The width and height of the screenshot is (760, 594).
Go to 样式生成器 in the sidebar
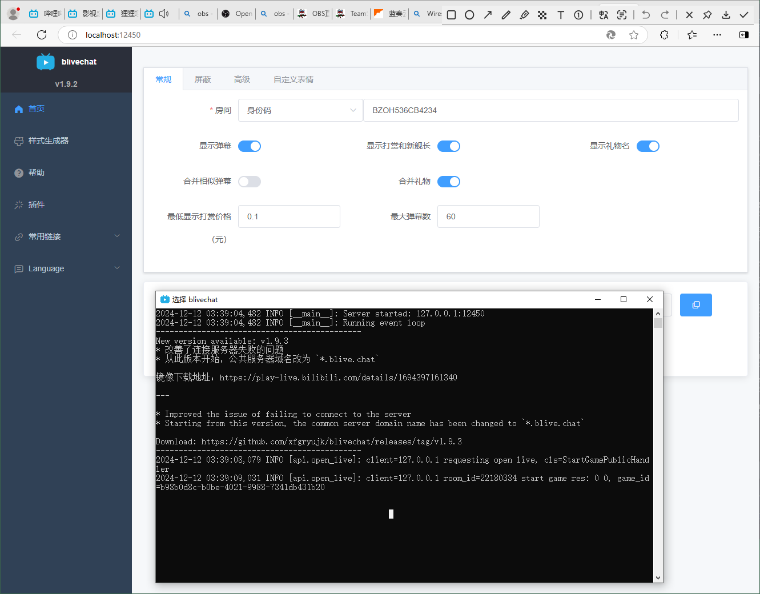click(x=49, y=141)
